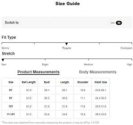133x125 pixels.
Task: Click the Waist Size column header
Action: (101, 82)
